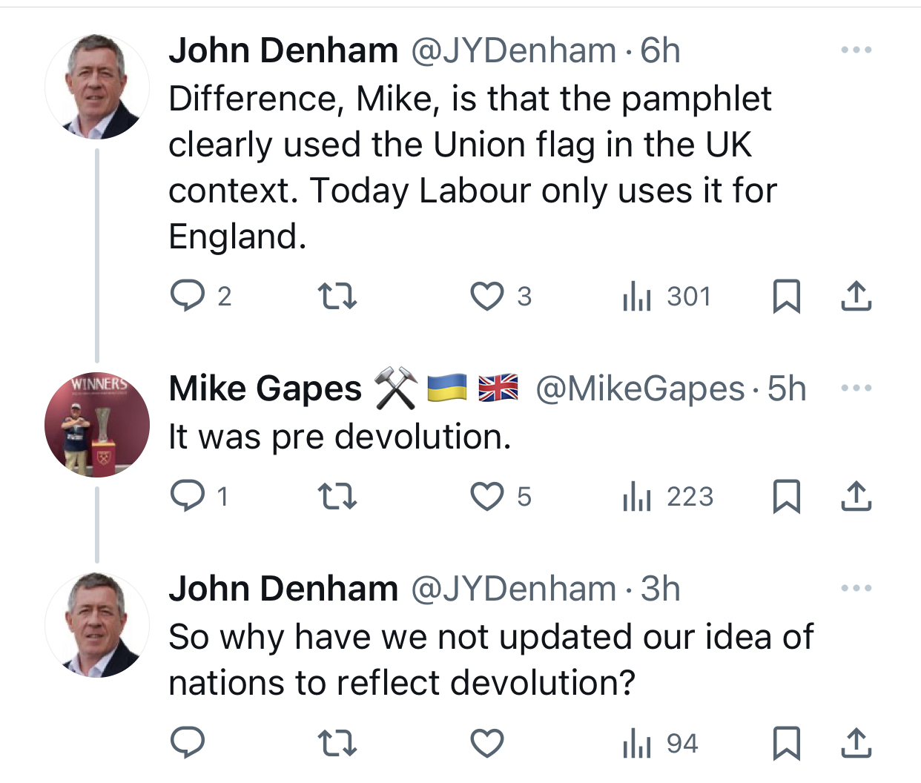Image resolution: width=921 pixels, height=783 pixels.
Task: Like Mike Gapes' devolution tweet
Action: coord(487,496)
